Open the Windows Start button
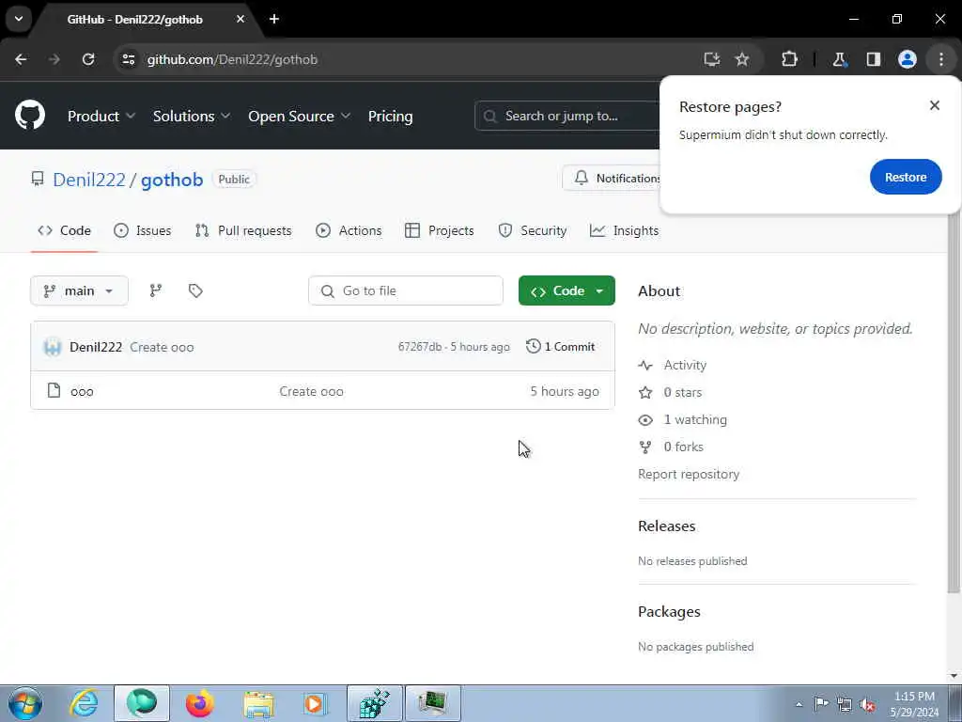The width and height of the screenshot is (962, 722). 25,703
